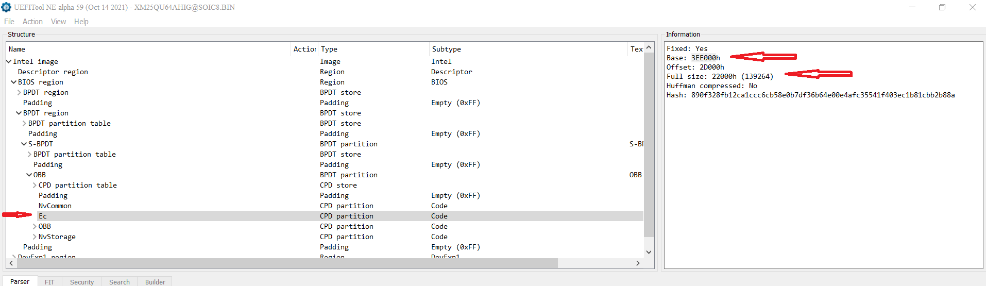
Task: Click the scroll-up arrow of the structure tree
Action: (649, 47)
